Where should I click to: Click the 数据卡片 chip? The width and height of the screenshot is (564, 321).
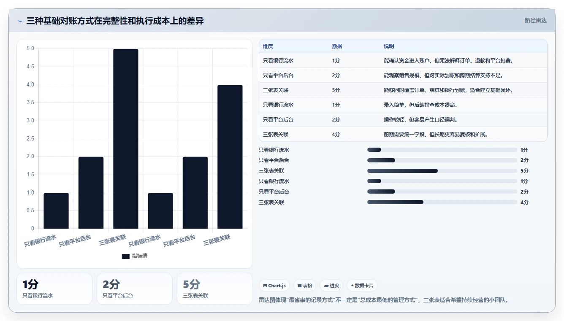(x=362, y=286)
